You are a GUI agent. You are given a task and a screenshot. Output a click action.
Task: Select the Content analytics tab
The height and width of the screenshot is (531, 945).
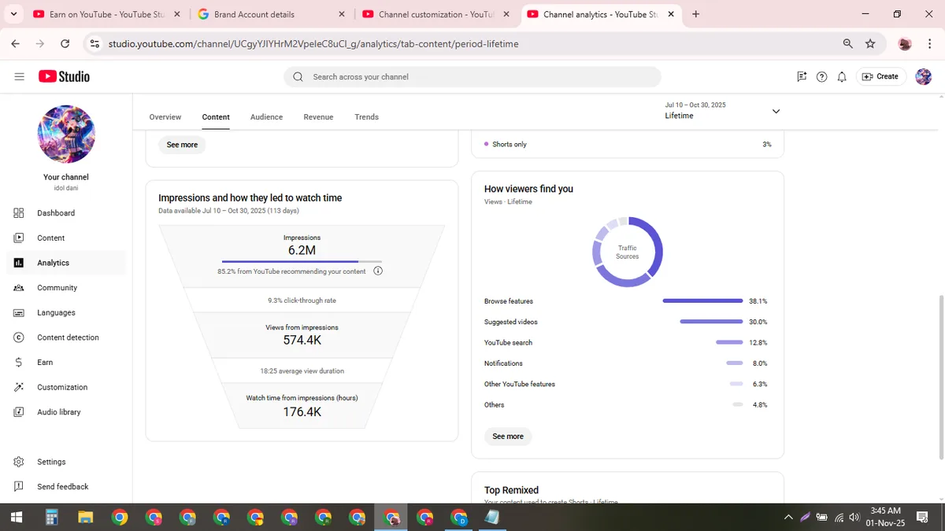point(216,117)
